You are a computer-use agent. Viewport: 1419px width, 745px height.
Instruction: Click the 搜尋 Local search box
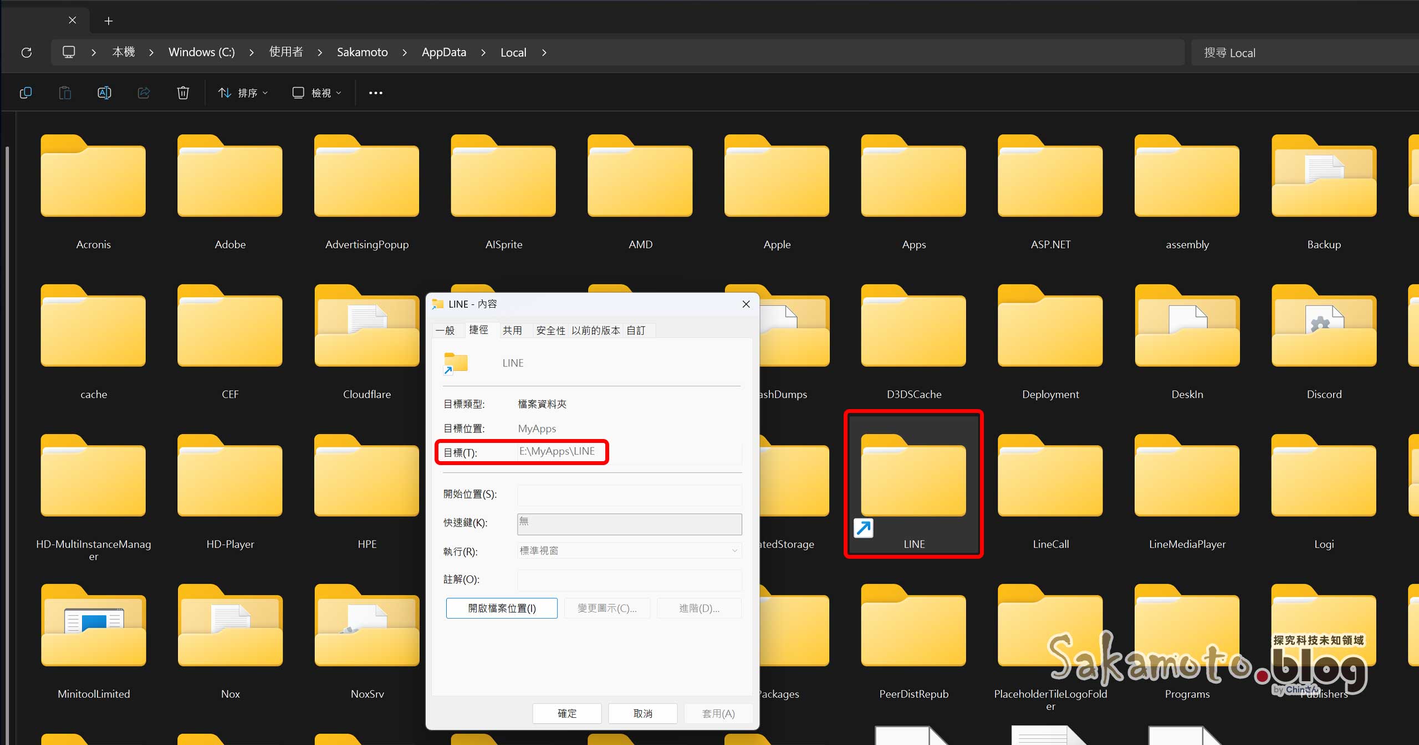1305,53
